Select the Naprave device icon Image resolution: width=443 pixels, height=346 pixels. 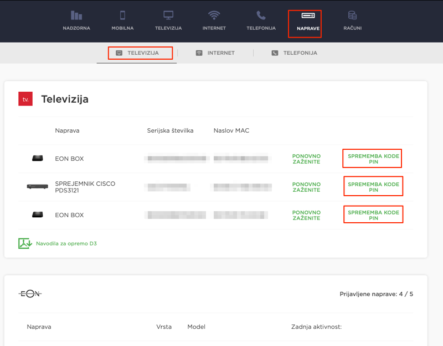click(308, 15)
